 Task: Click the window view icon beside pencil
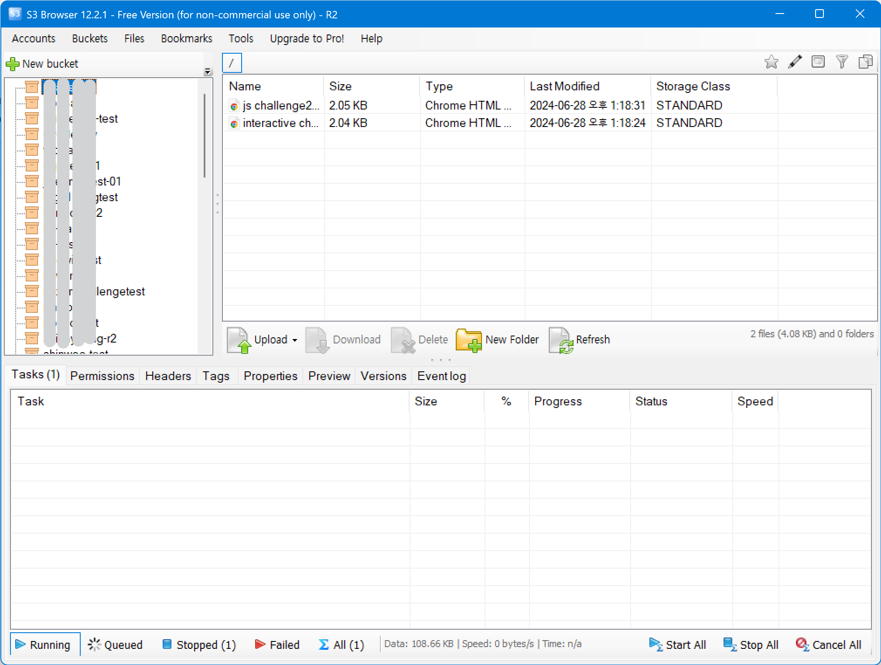(x=818, y=62)
